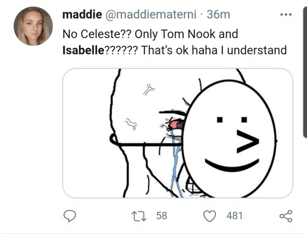Open the attached meme image
Image resolution: width=307 pixels, height=234 pixels.
pos(177,133)
